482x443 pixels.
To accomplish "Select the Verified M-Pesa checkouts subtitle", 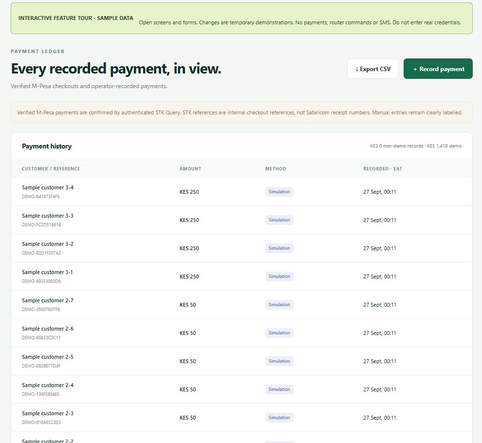I will point(89,86).
